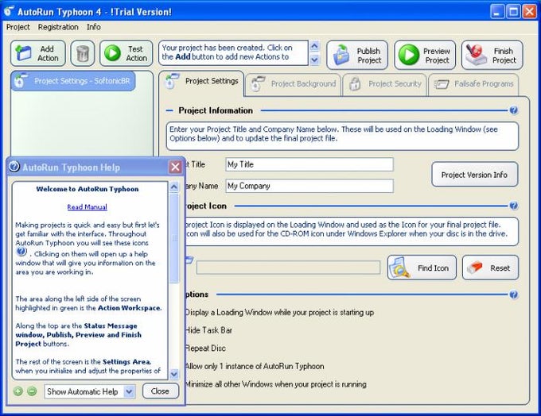Minimize the AutoRun Typhoon main window
This screenshot has width=541, height=416.
[496, 12]
